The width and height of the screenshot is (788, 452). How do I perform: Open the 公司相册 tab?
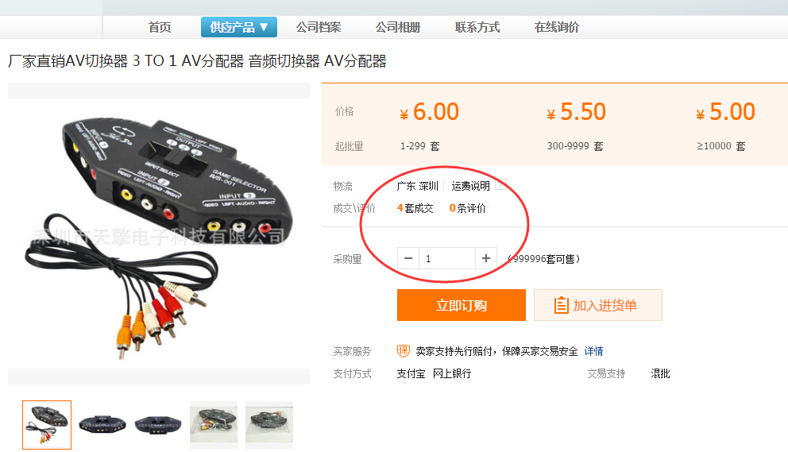(397, 27)
